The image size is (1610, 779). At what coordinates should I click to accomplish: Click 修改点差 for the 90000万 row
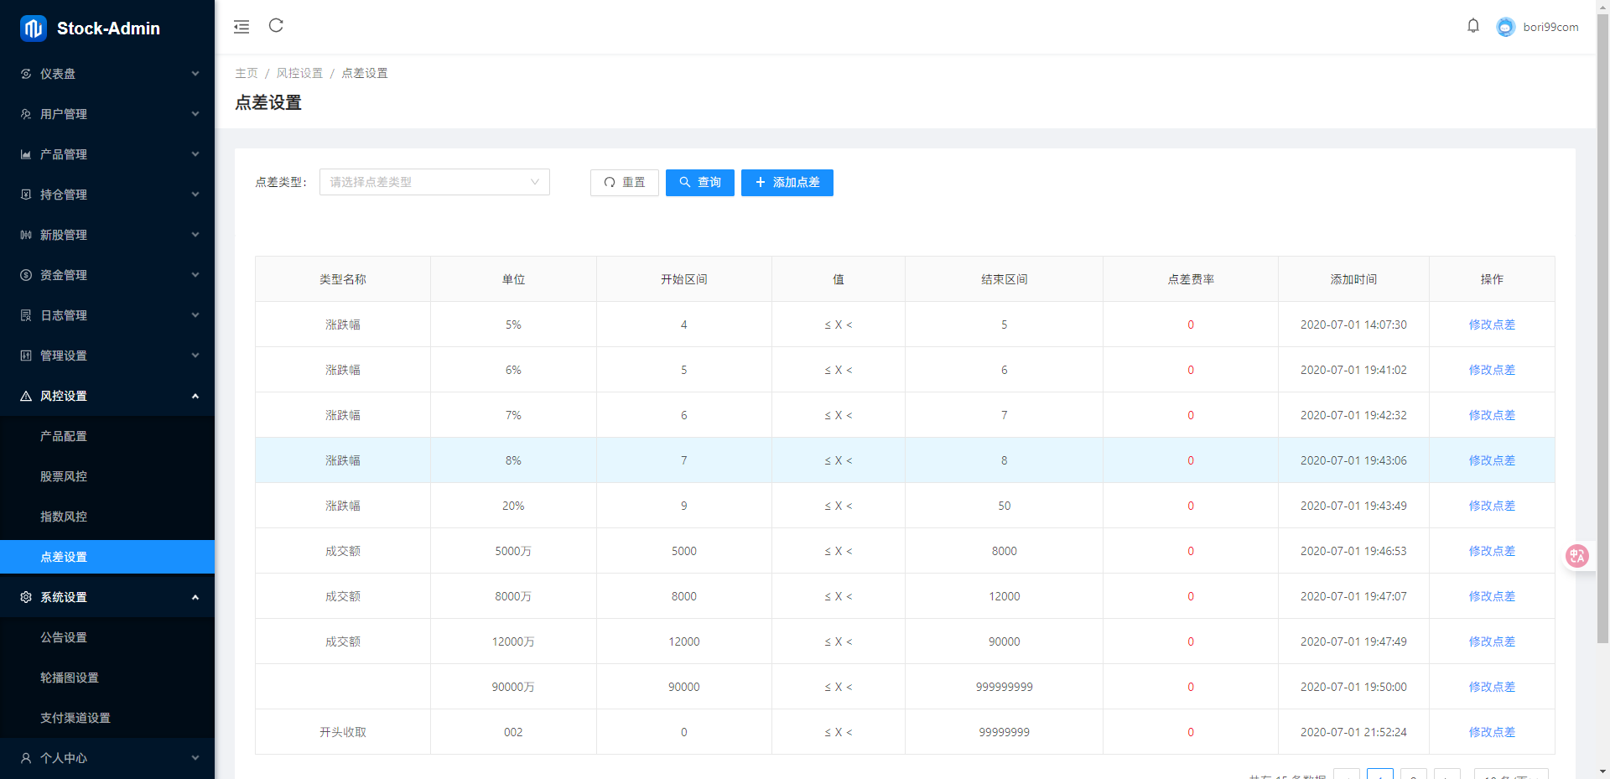[1492, 687]
